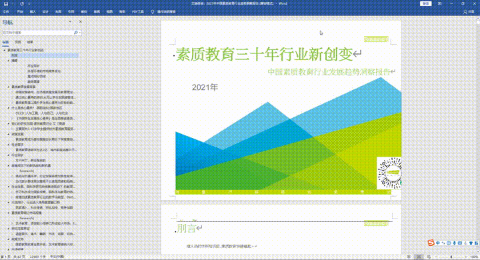Switch to the 布局 ribbon tab
This screenshot has height=260, width=480.
(58, 11)
